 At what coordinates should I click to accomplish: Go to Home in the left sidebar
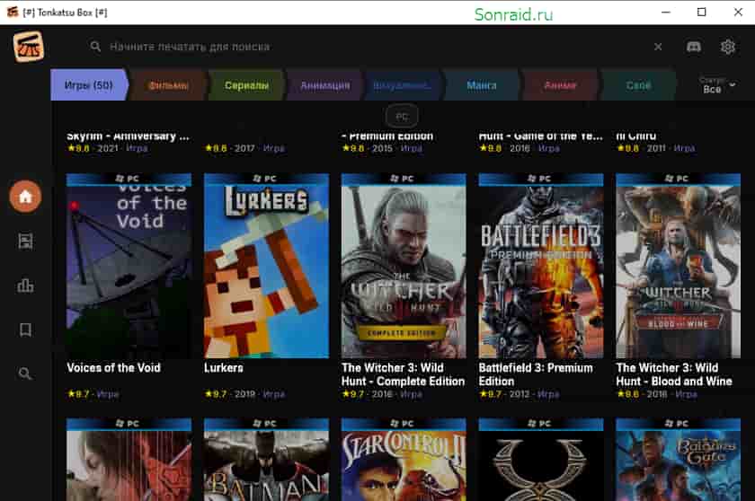pyautogui.click(x=25, y=196)
